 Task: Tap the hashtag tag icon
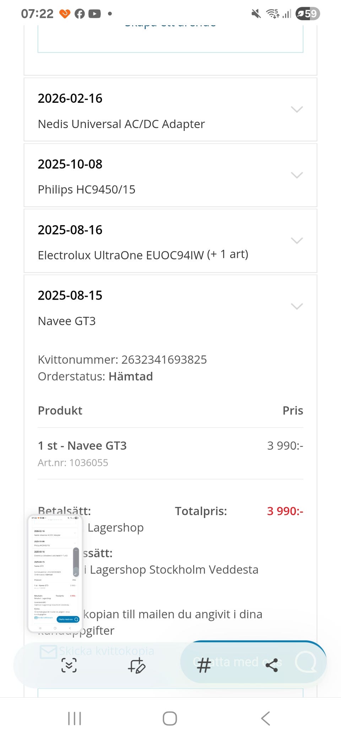(204, 665)
